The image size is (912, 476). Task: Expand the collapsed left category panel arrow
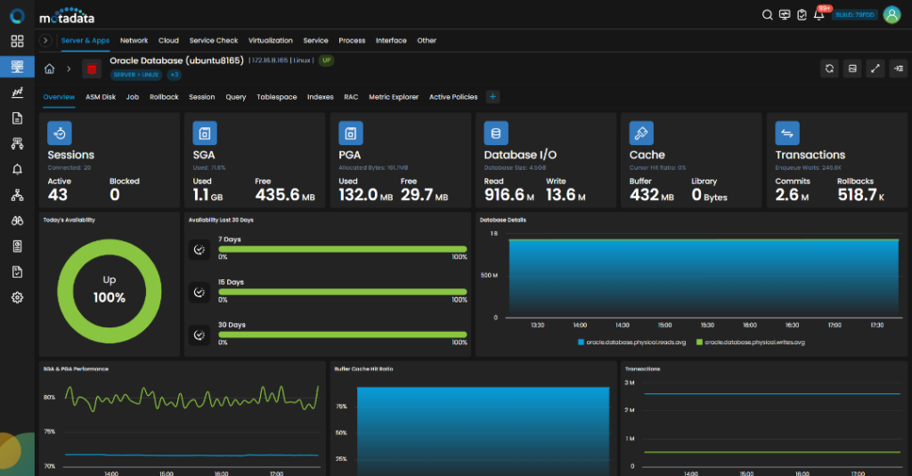click(45, 40)
